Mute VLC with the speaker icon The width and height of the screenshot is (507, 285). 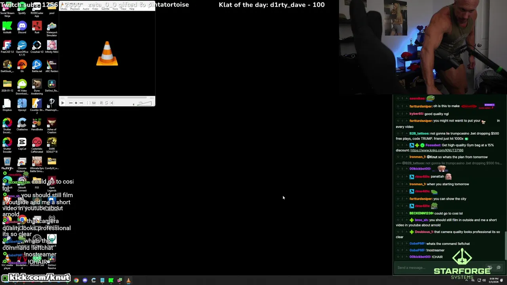(x=133, y=104)
